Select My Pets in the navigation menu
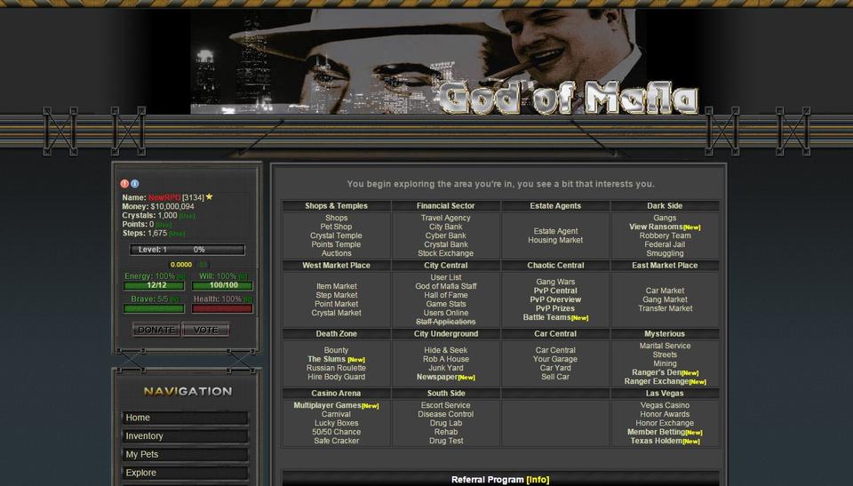The width and height of the screenshot is (853, 486). click(x=185, y=454)
